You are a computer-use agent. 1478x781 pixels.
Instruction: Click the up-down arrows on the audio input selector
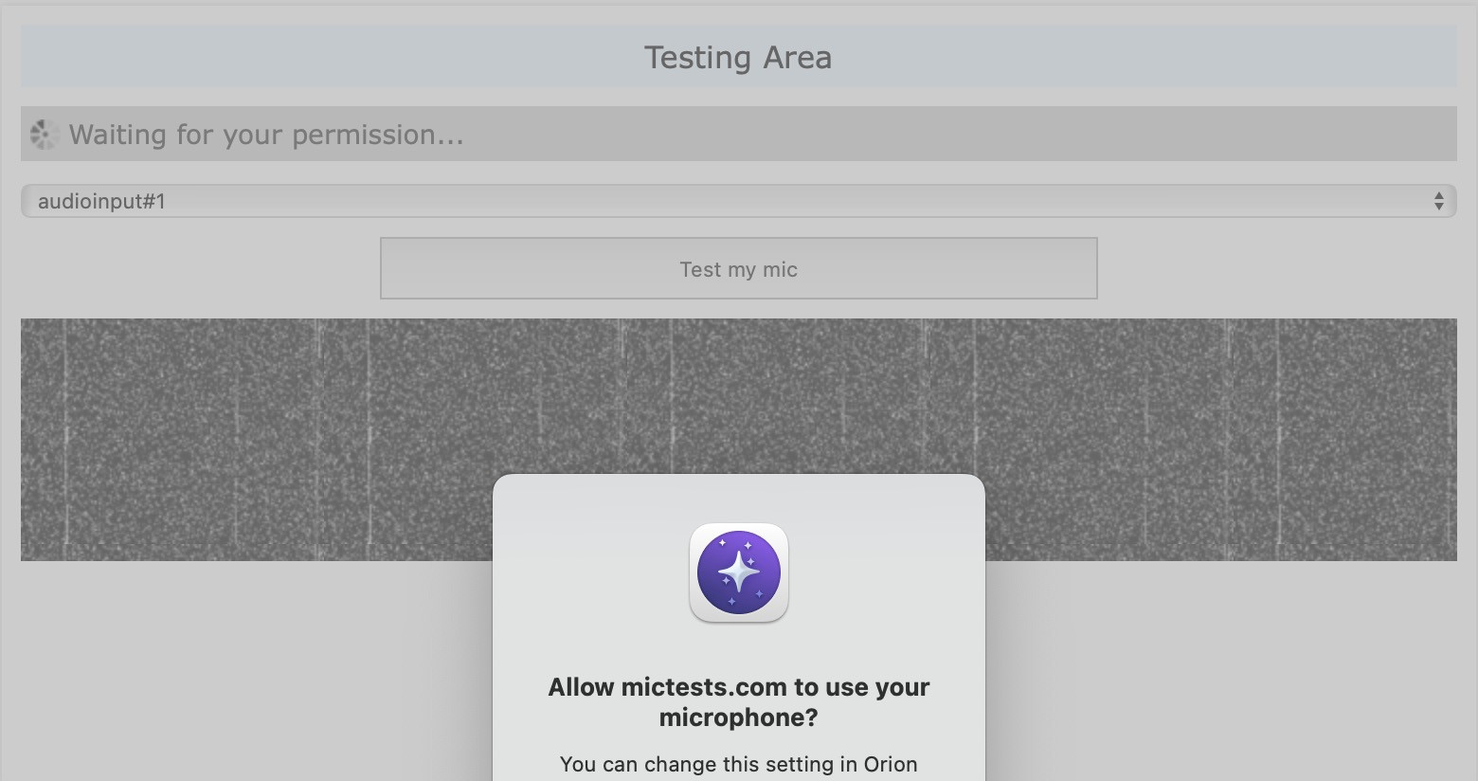click(1438, 201)
